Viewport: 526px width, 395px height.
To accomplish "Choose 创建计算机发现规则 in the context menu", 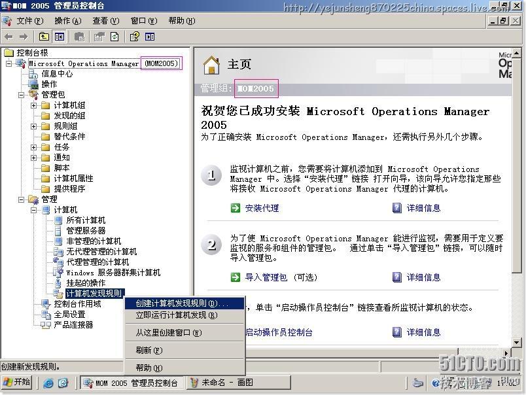I will tap(184, 303).
